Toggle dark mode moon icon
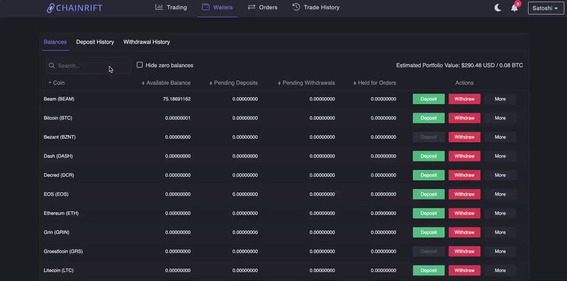 pyautogui.click(x=498, y=8)
